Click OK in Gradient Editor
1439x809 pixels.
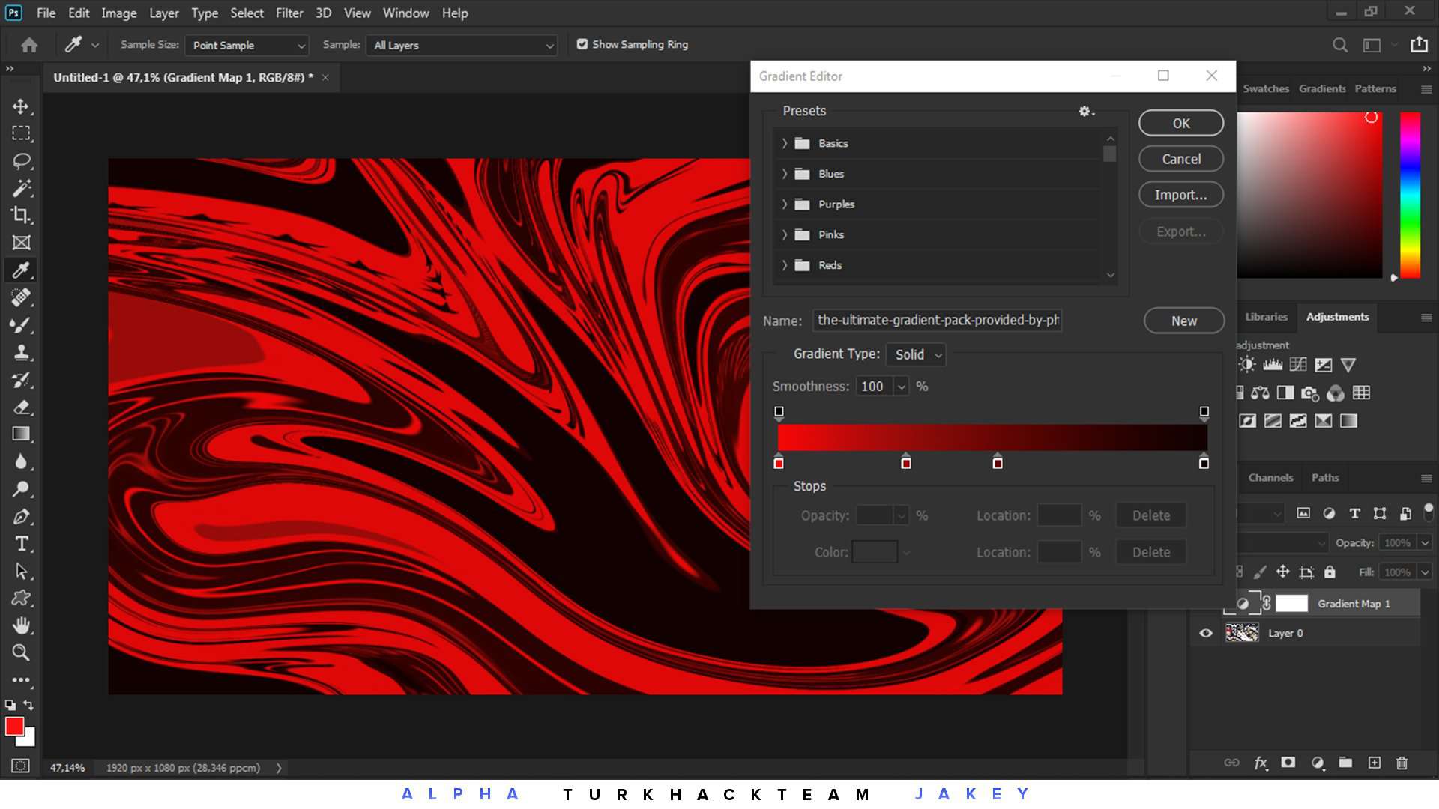[1181, 123]
